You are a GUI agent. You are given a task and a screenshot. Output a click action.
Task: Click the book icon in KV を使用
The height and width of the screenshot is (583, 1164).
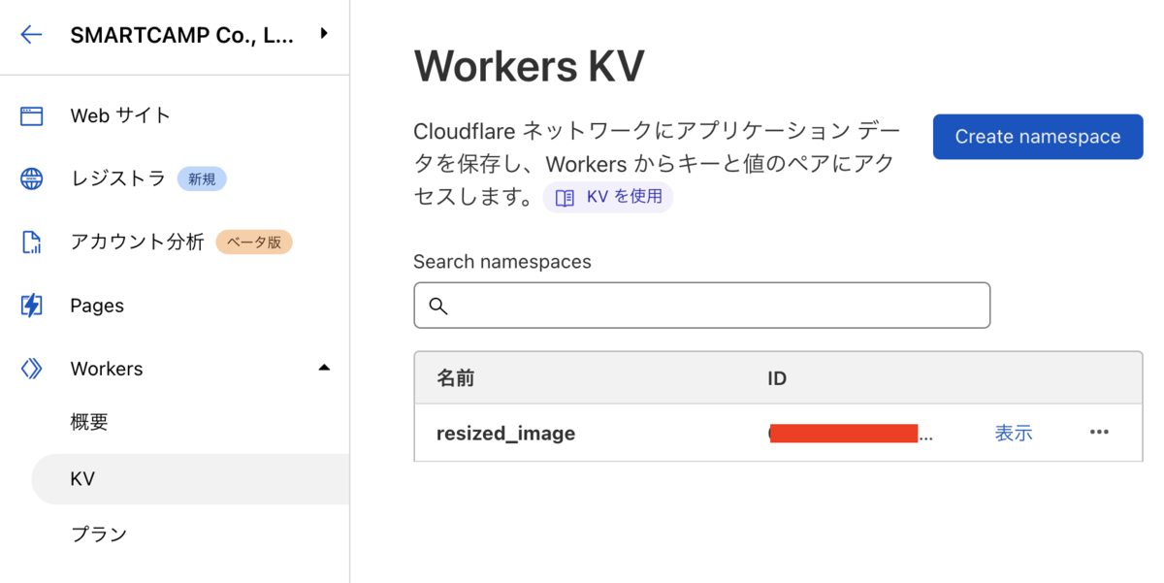click(x=565, y=198)
